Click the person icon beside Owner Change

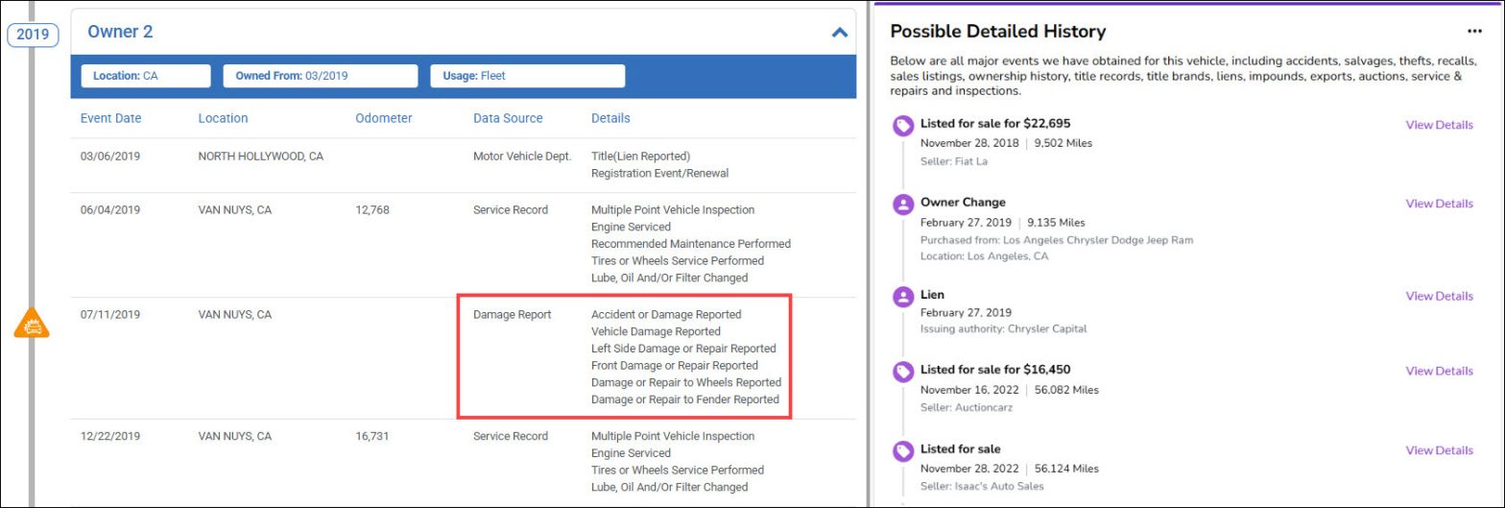click(902, 205)
